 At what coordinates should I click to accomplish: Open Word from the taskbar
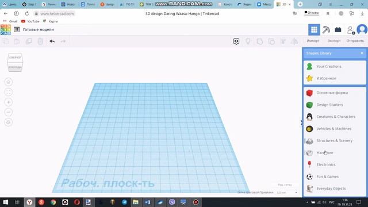tap(147, 202)
